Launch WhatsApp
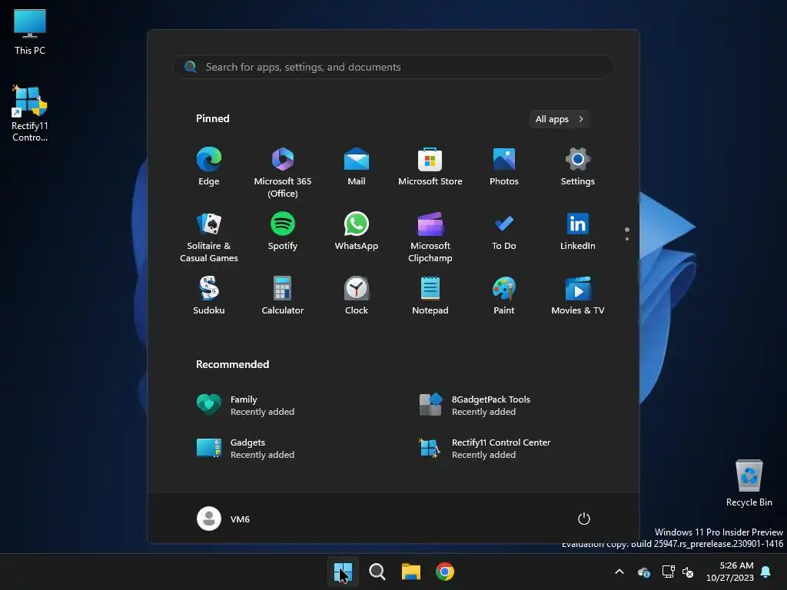The width and height of the screenshot is (787, 590). 357,231
